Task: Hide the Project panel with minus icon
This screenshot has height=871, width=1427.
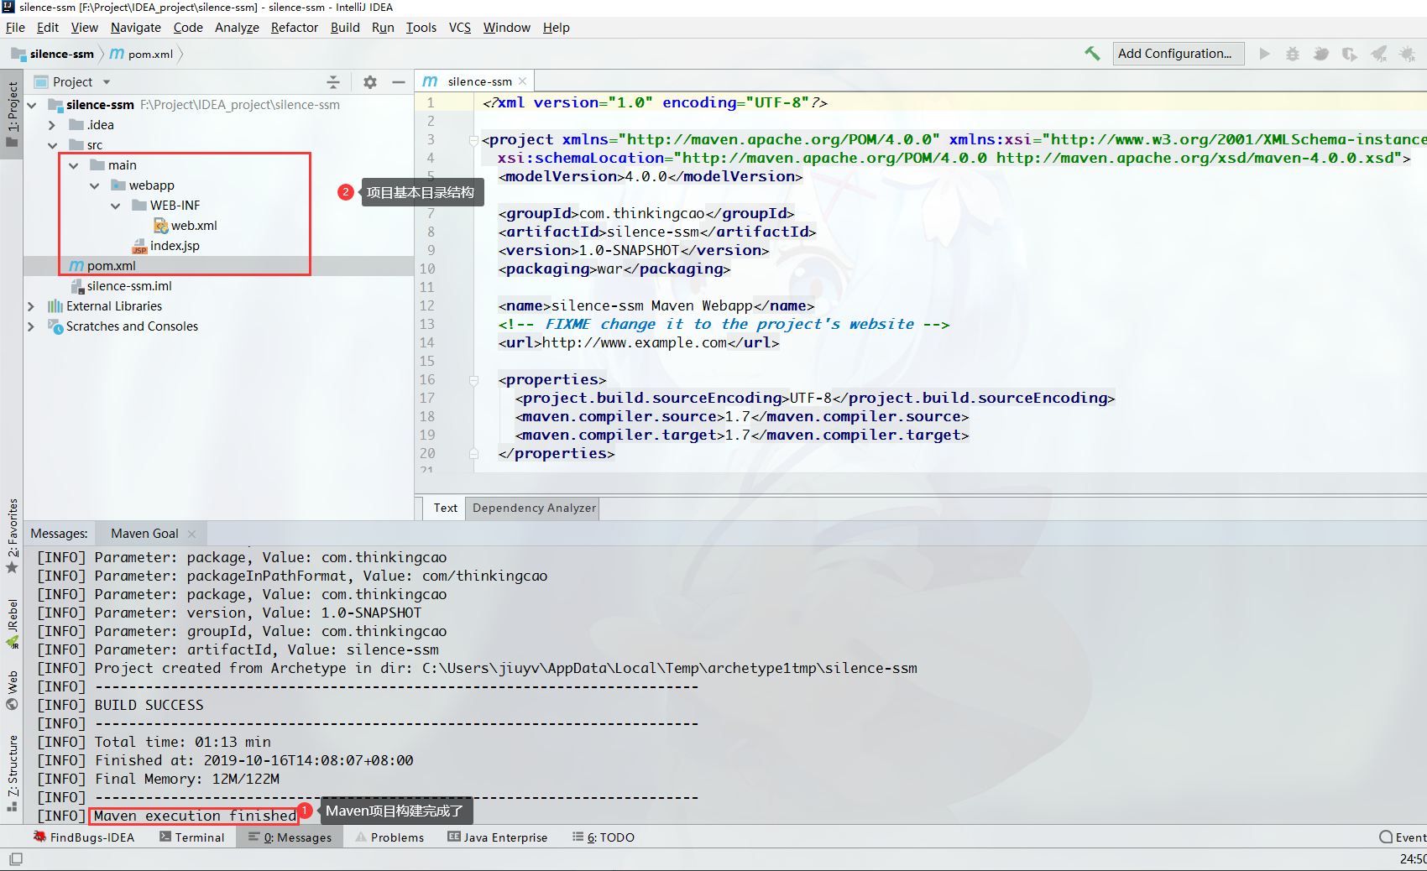Action: [x=398, y=81]
